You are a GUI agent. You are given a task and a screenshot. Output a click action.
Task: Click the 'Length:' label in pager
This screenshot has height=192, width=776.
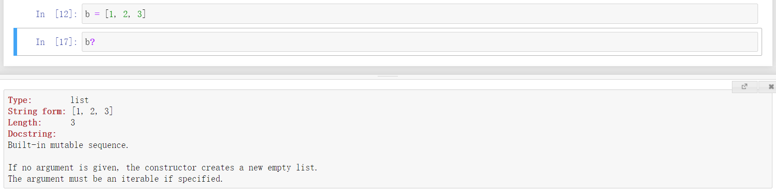[x=25, y=123]
